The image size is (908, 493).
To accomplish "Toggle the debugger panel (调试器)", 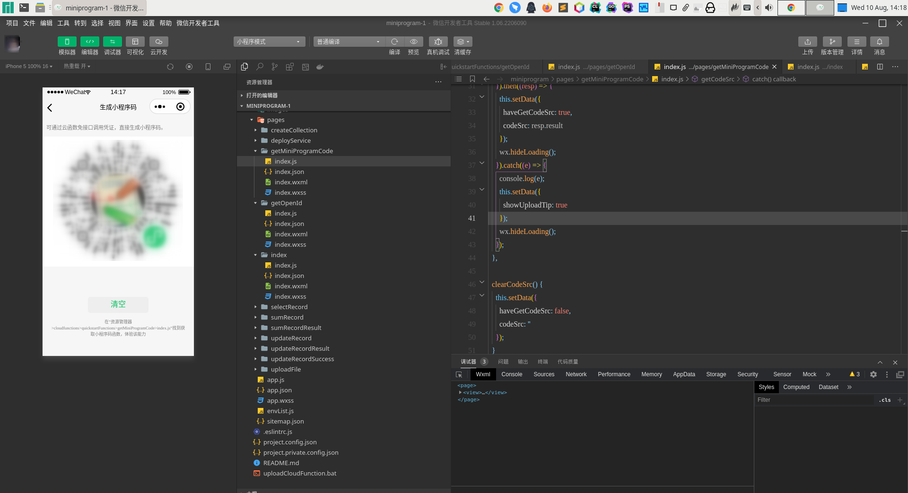I will tap(112, 42).
